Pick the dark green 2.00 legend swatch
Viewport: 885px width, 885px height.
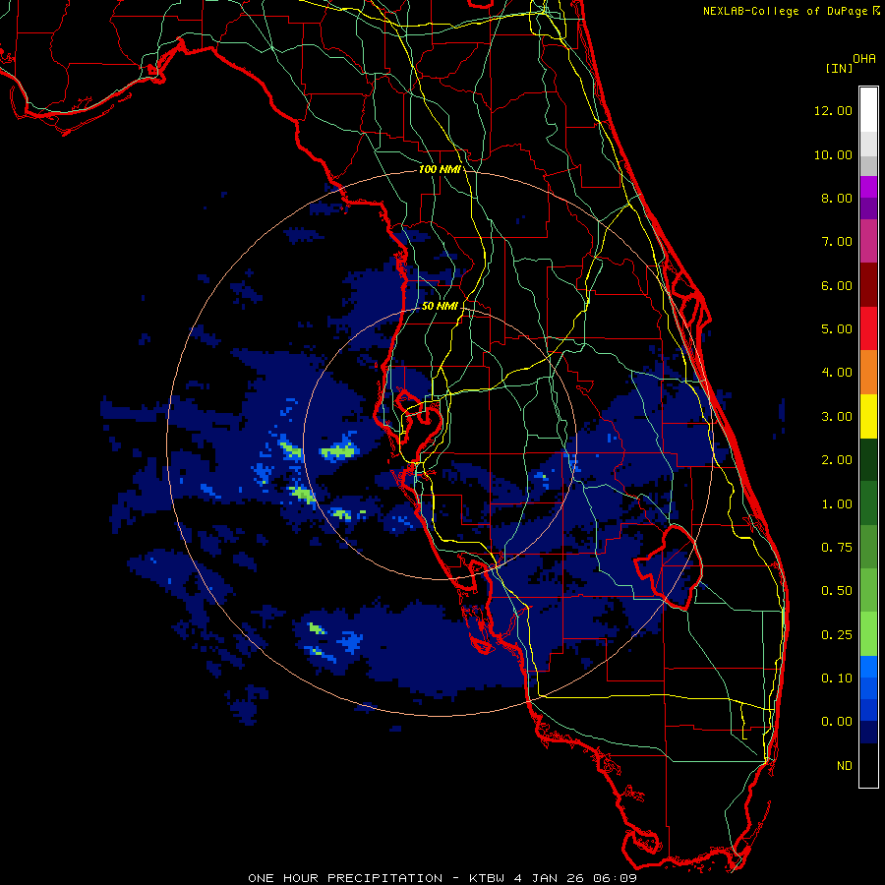tap(868, 459)
